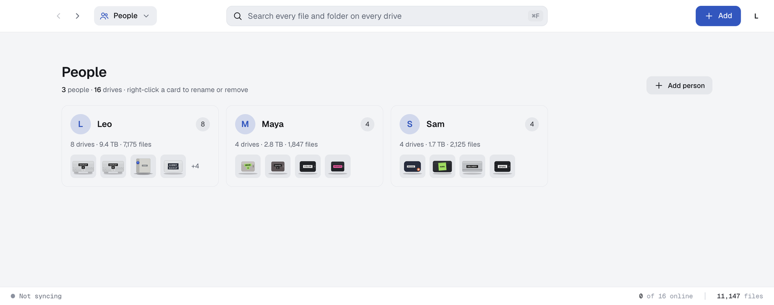Click the ⌘F shortcut badge in search
Viewport: 774px width, 305px height.
click(536, 16)
